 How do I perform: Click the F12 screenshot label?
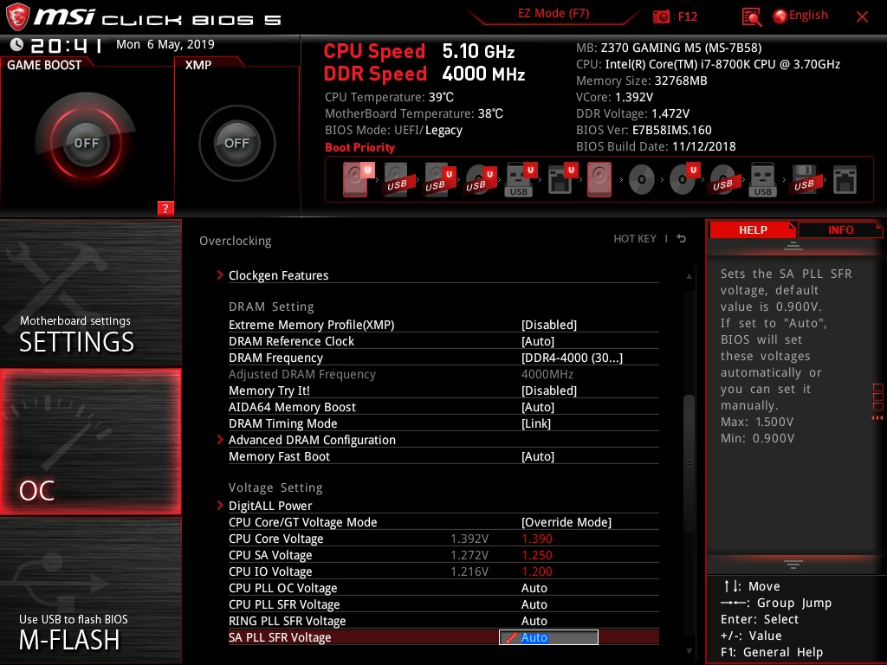coord(687,16)
